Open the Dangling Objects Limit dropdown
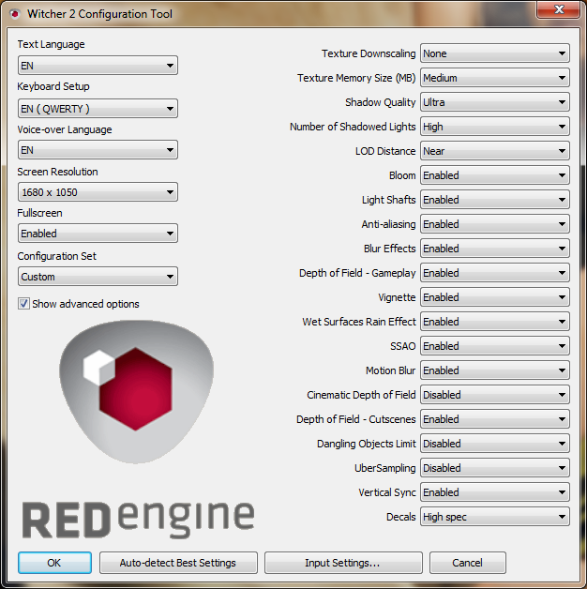Image resolution: width=587 pixels, height=589 pixels. pos(494,444)
